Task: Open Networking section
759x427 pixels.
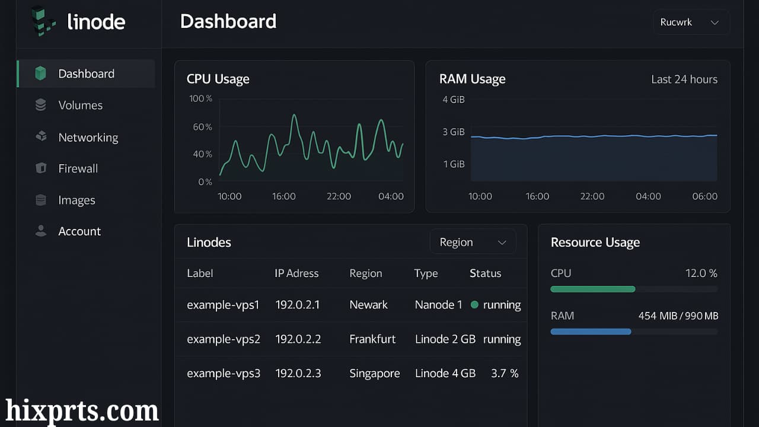Action: click(x=88, y=137)
